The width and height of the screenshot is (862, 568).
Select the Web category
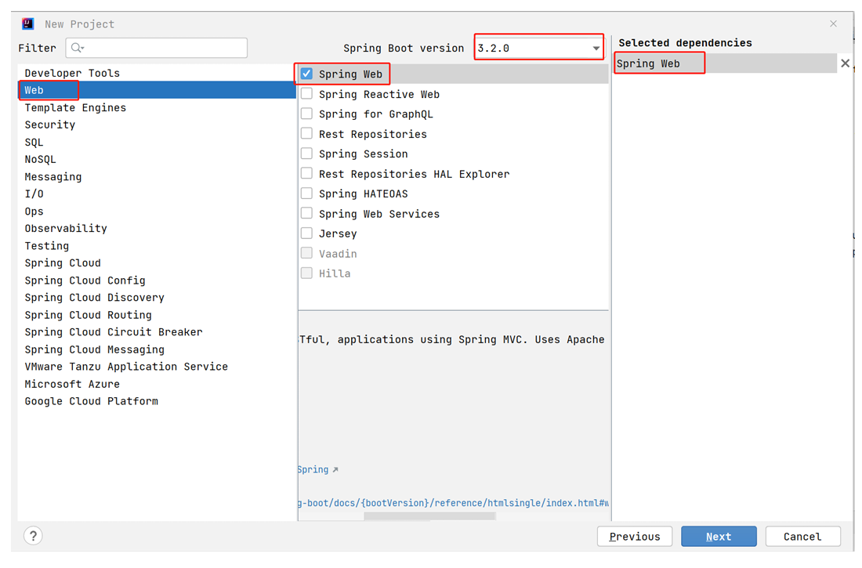pos(157,90)
